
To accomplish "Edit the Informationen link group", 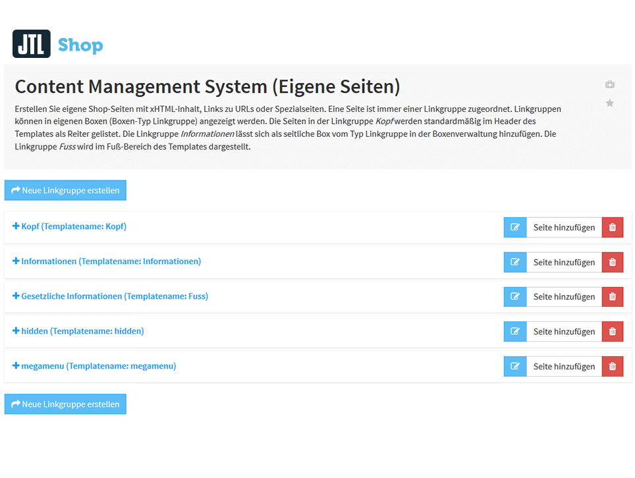I will pyautogui.click(x=514, y=261).
